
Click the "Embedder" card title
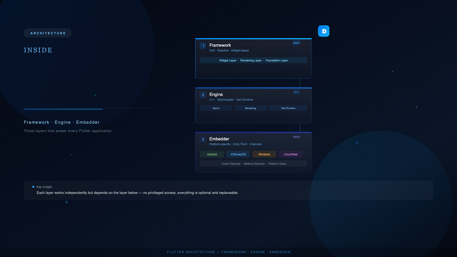[219, 139]
